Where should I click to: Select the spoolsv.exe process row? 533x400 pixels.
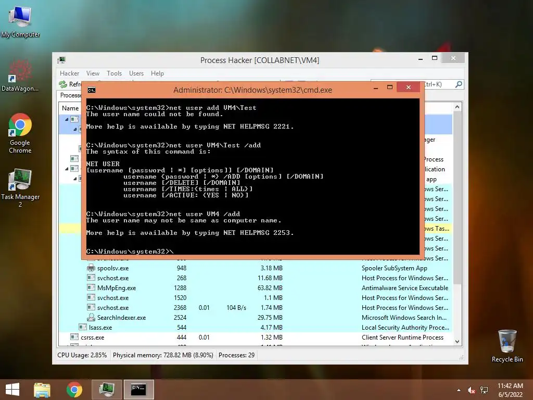[255, 268]
